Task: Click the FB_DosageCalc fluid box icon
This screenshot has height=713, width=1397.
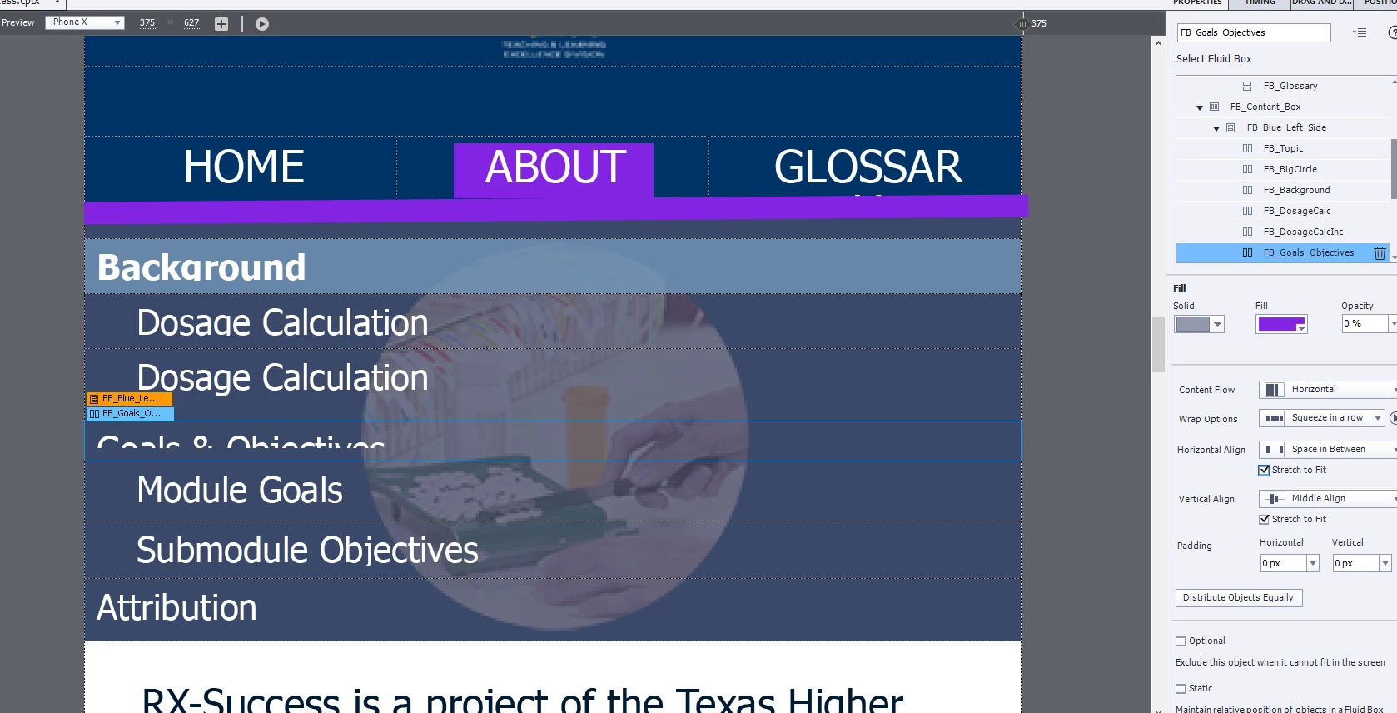Action: (1247, 211)
